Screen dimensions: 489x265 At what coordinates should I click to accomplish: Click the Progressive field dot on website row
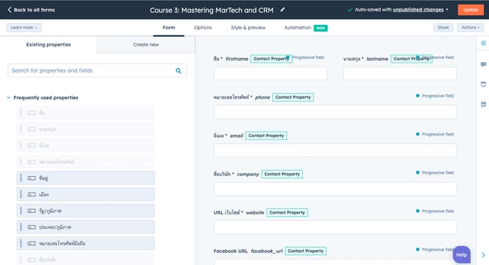click(418, 211)
